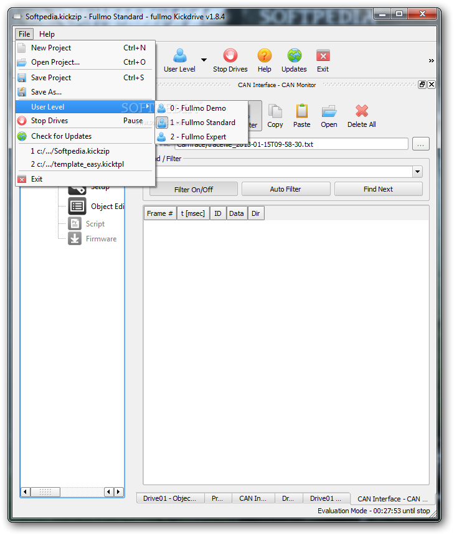Expand the toolbar overflow chevron
Image resolution: width=454 pixels, height=535 pixels.
(x=431, y=60)
